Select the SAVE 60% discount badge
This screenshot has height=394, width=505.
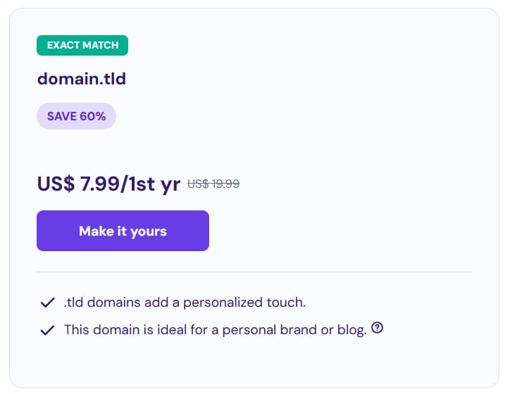76,116
